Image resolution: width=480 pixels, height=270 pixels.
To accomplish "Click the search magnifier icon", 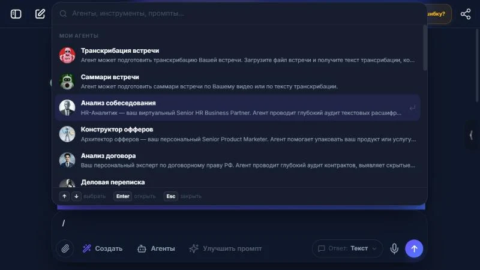I will click(x=63, y=13).
